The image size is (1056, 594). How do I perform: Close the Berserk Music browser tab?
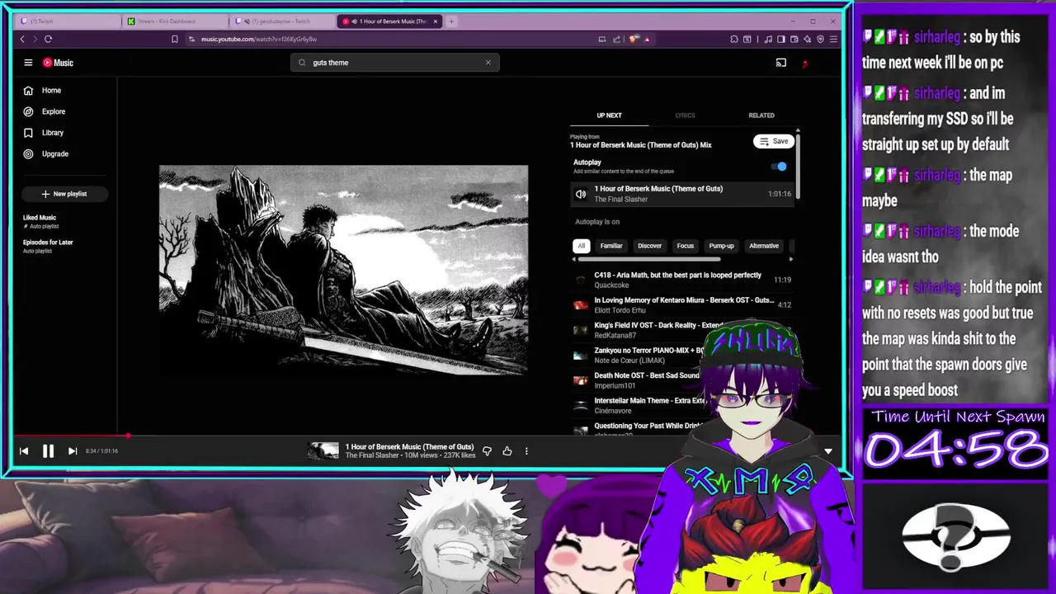point(436,21)
